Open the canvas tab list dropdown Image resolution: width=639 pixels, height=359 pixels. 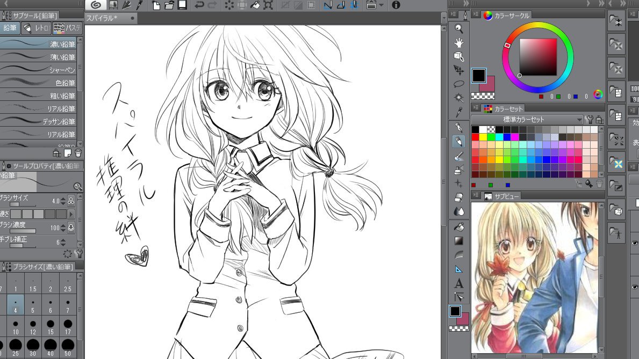pyautogui.click(x=444, y=18)
